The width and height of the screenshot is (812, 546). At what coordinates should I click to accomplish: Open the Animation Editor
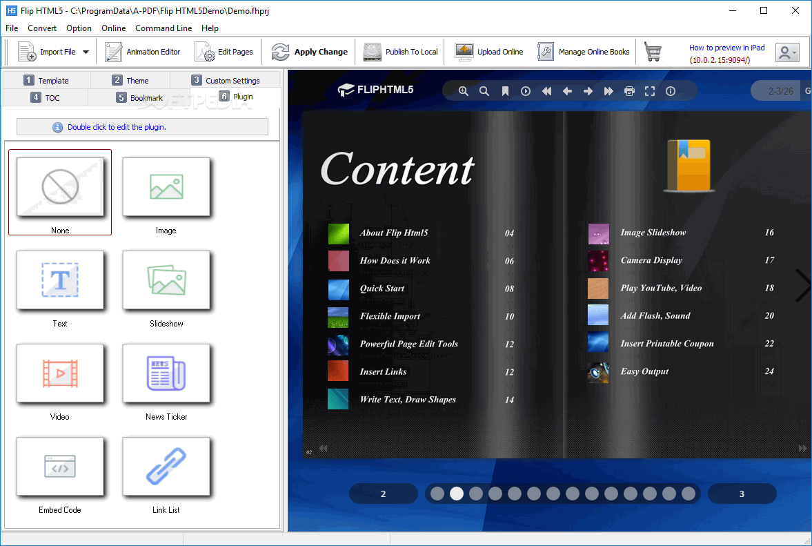click(x=142, y=52)
